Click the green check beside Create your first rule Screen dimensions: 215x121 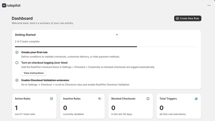pos(17,52)
